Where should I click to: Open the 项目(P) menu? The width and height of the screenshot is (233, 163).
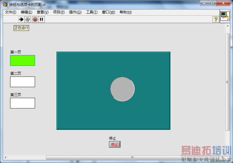pos(59,12)
